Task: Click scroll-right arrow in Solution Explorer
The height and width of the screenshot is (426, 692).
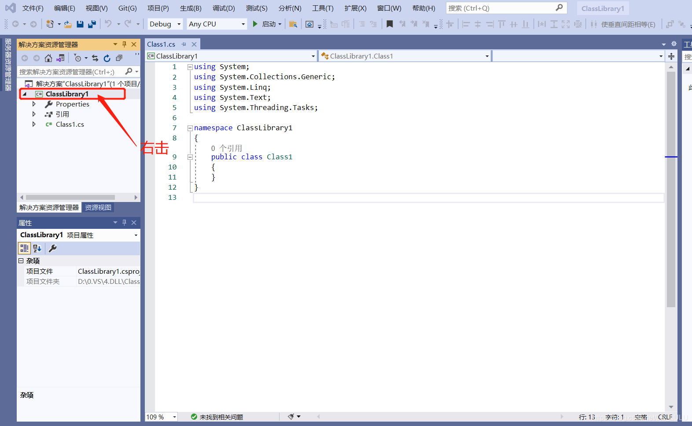Action: pos(136,198)
